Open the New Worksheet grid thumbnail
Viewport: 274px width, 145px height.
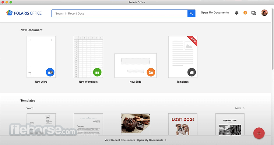[88, 57]
